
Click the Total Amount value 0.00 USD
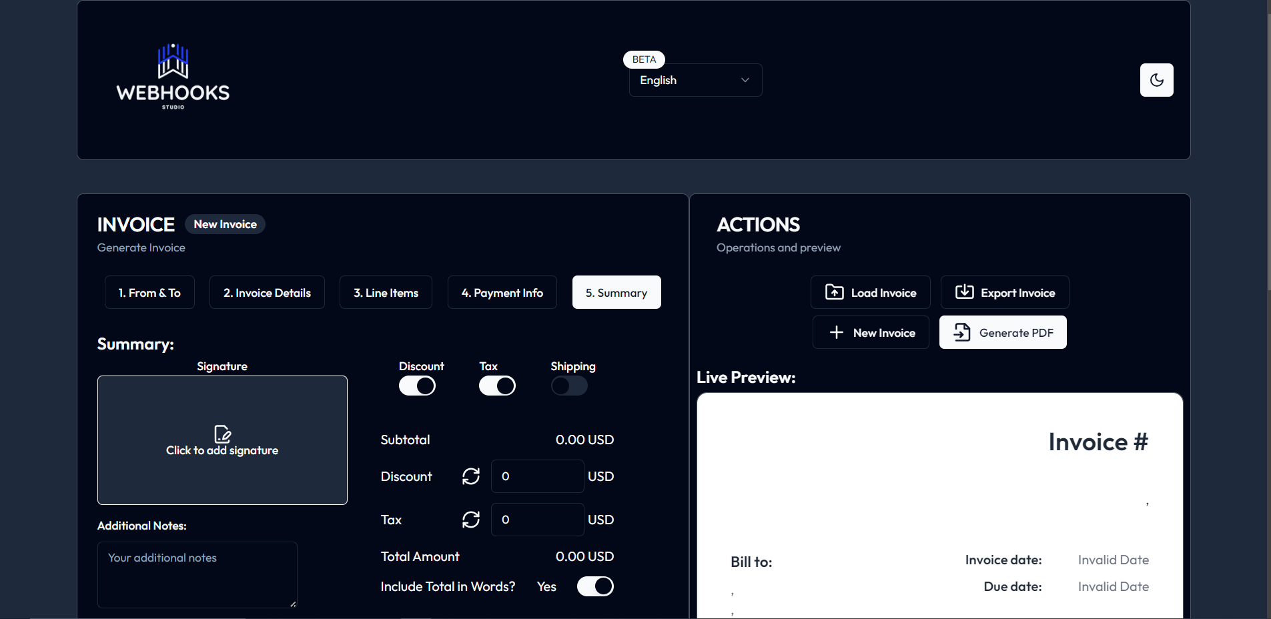tap(584, 556)
